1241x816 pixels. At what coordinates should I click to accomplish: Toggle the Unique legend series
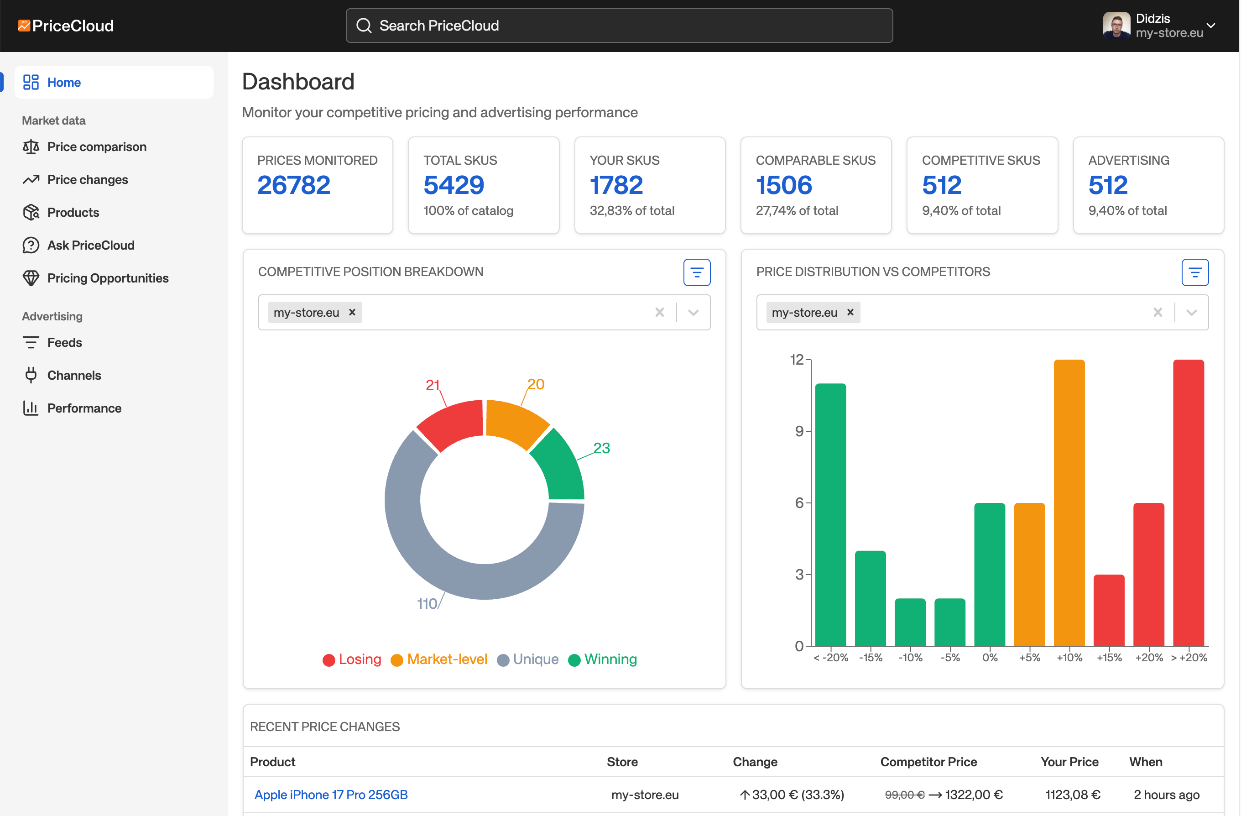pos(528,659)
